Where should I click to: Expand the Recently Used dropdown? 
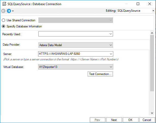point(110,34)
